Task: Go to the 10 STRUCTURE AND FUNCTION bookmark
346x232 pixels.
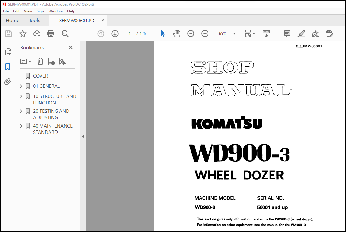Action: tap(55, 99)
